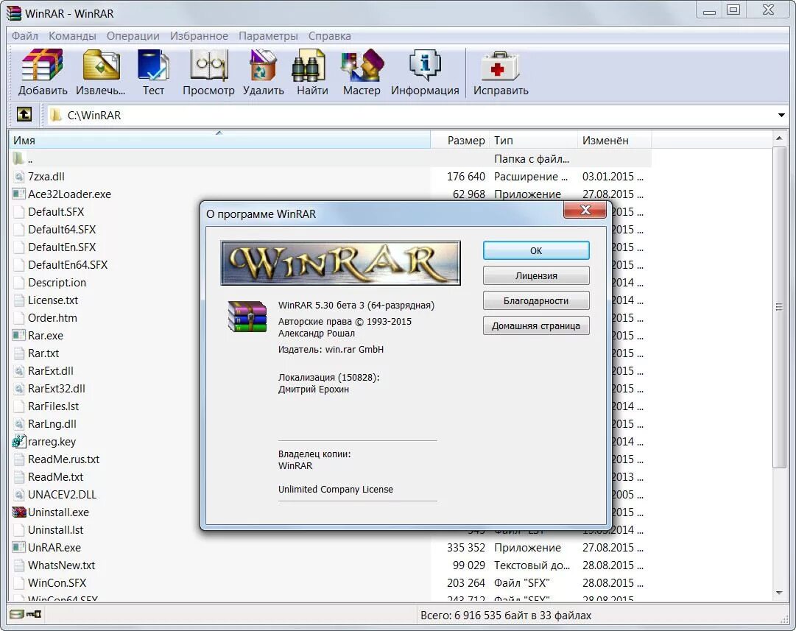Sort by the Изменён column header
The image size is (796, 631).
[x=614, y=140]
